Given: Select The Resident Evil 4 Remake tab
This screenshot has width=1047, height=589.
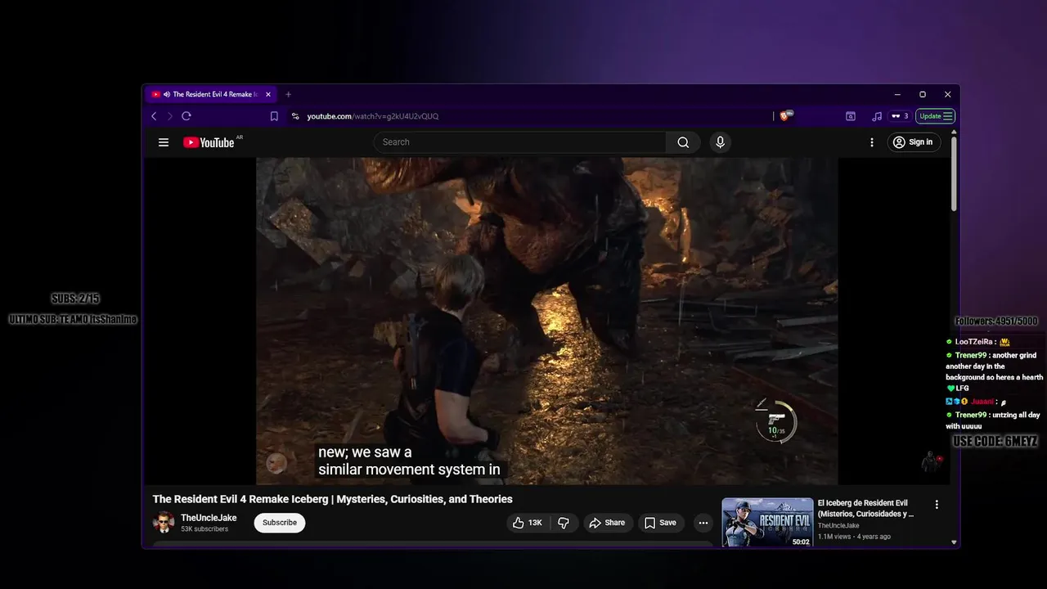Looking at the screenshot, I should pos(211,95).
